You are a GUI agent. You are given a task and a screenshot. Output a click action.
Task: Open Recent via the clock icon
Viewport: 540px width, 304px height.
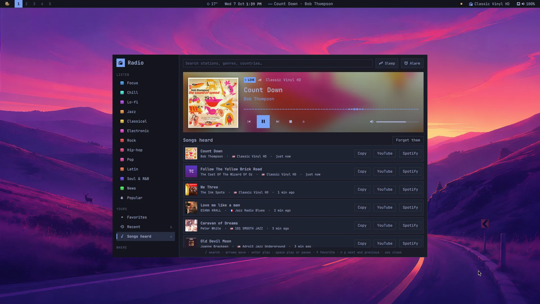(x=122, y=227)
